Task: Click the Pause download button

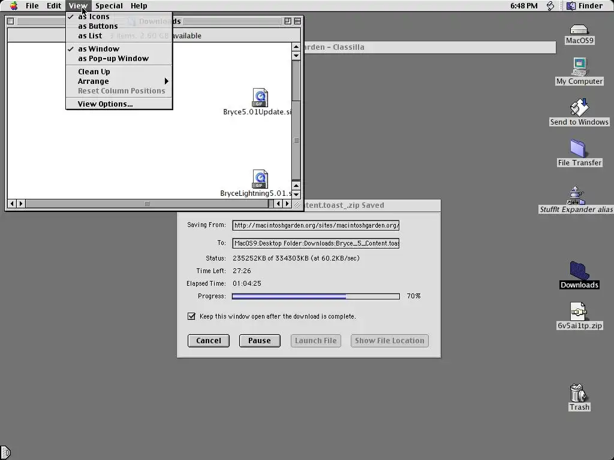Action: click(260, 341)
